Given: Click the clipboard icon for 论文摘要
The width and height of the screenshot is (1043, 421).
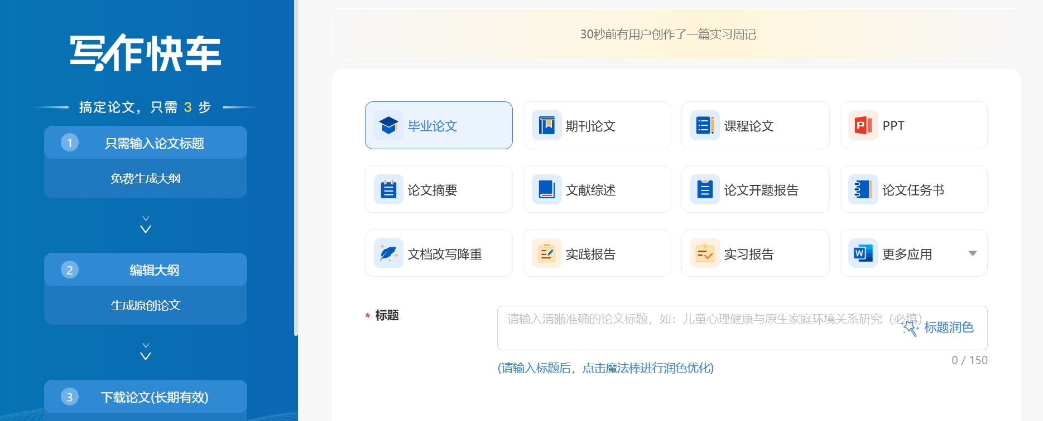Looking at the screenshot, I should point(388,189).
